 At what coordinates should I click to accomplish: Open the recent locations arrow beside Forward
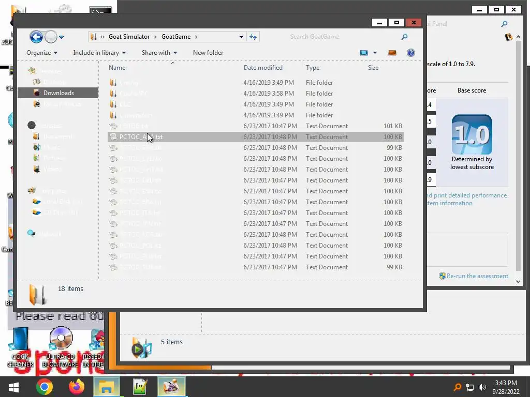coord(62,37)
